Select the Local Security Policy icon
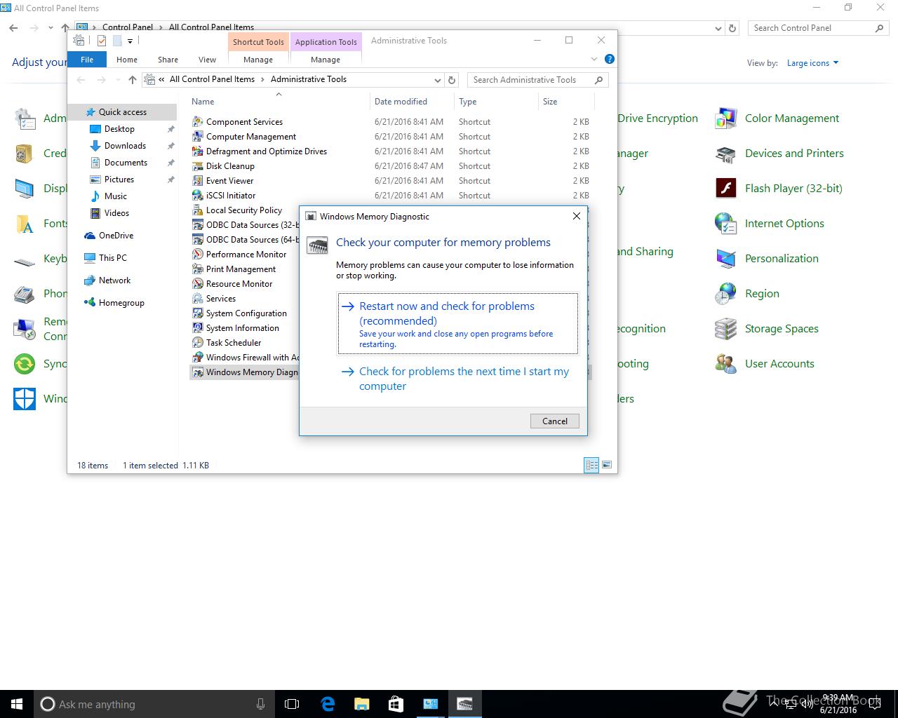898x718 pixels. (198, 210)
